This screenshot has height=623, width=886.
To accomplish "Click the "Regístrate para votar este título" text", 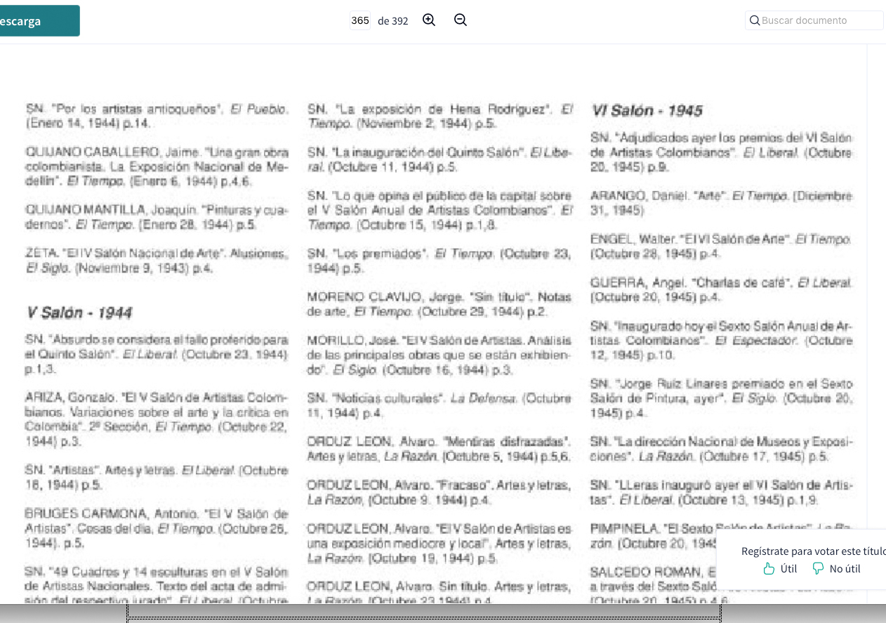I will pos(814,551).
